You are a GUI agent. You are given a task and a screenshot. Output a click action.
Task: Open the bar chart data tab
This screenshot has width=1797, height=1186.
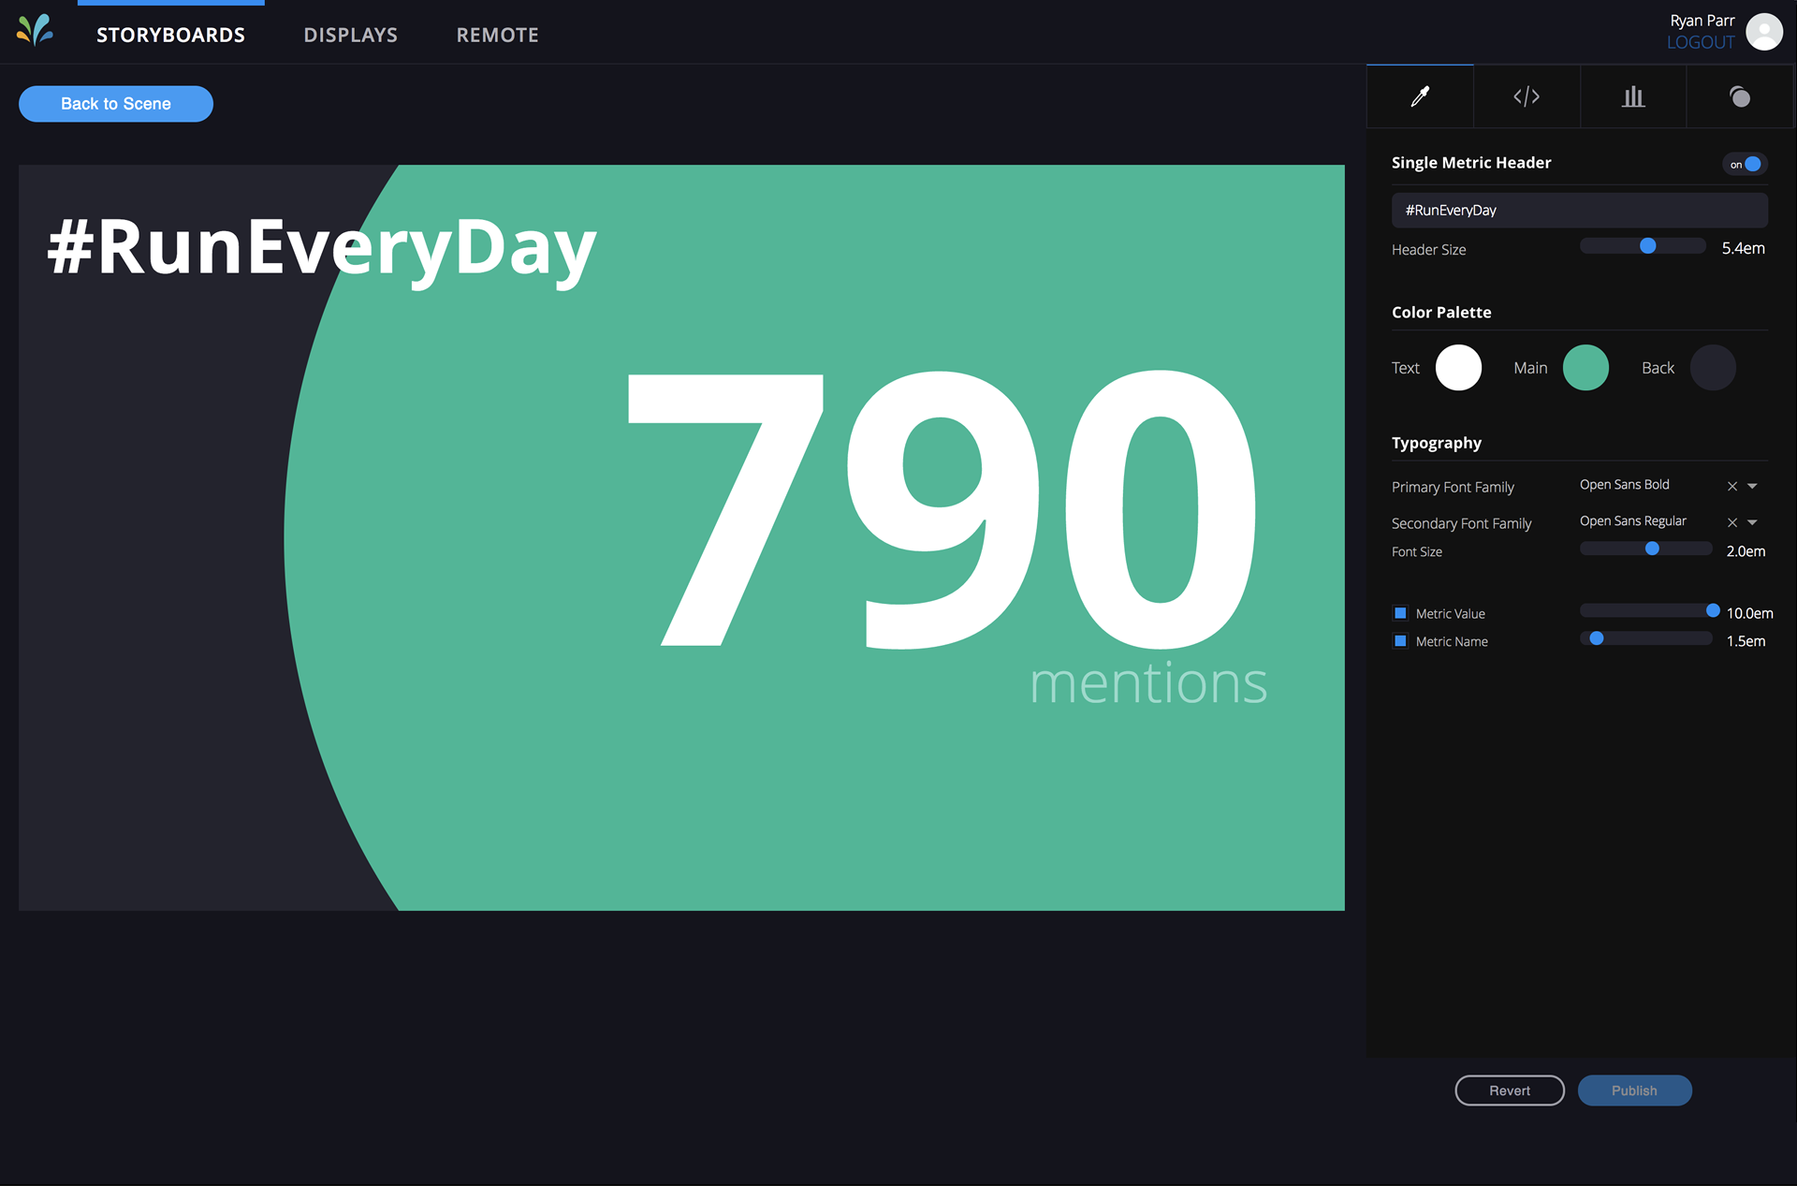pyautogui.click(x=1633, y=96)
